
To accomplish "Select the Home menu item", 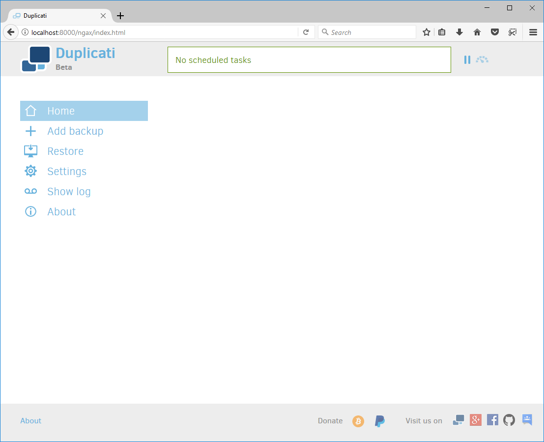I will (x=84, y=111).
